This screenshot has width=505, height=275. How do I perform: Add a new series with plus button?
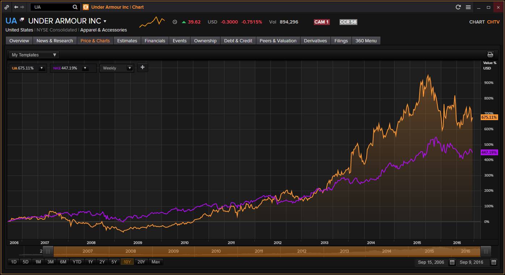[142, 67]
